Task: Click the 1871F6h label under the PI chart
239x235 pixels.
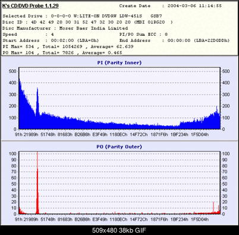Action: tap(159, 135)
